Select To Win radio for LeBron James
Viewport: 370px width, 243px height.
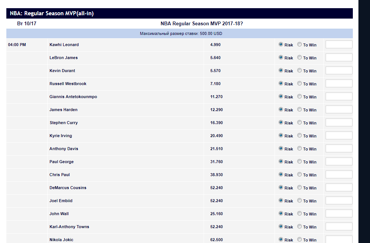pyautogui.click(x=300, y=58)
